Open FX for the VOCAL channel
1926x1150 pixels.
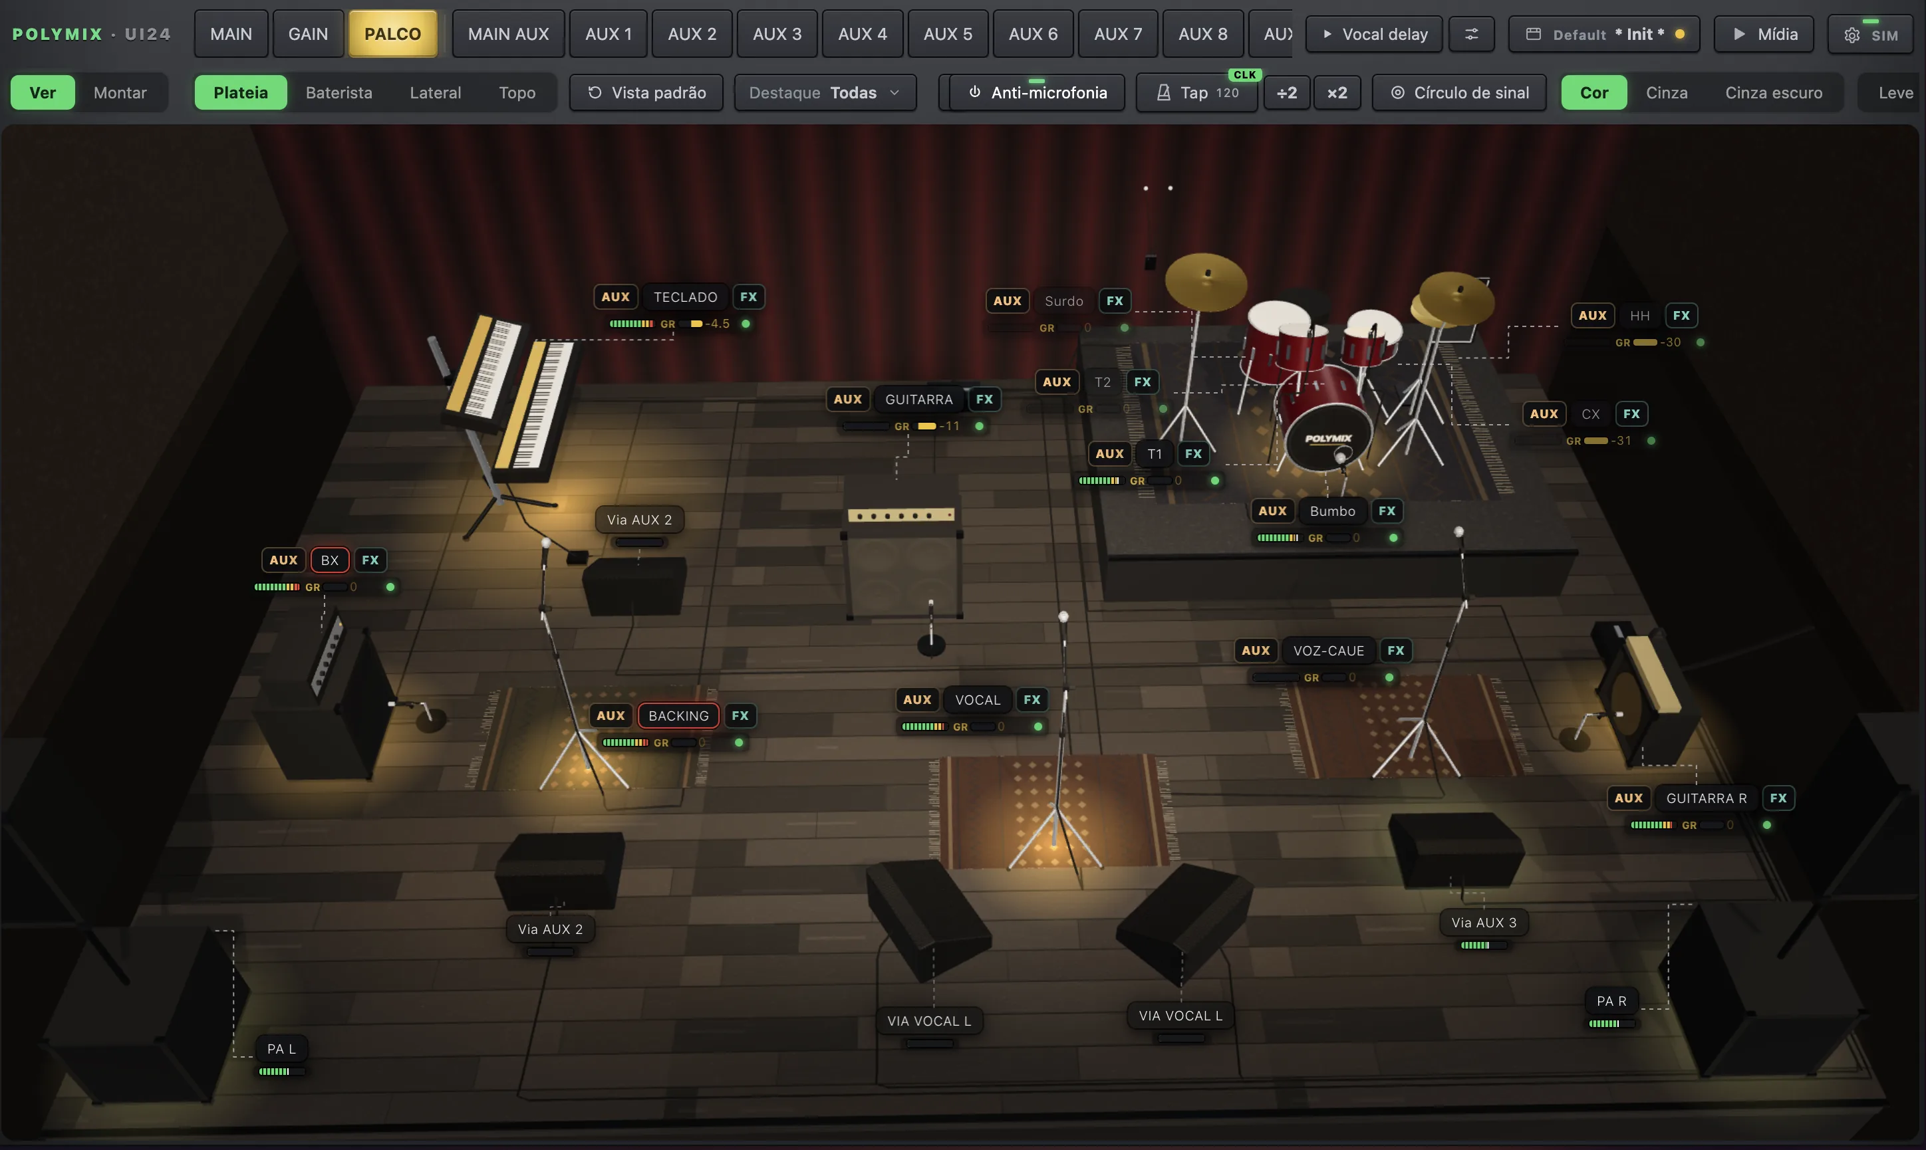point(1032,699)
